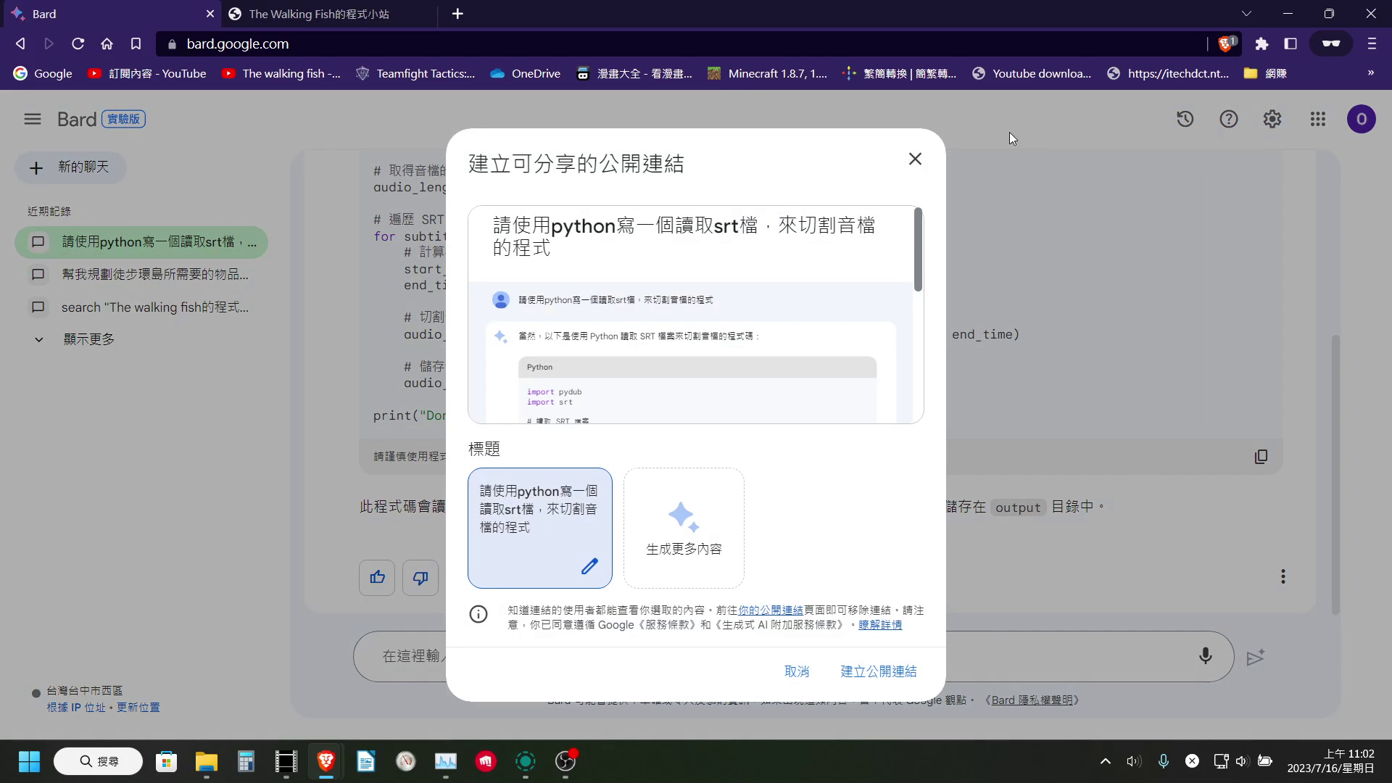Open the 網賺 bookmarks folder
1392x783 pixels.
[x=1266, y=74]
